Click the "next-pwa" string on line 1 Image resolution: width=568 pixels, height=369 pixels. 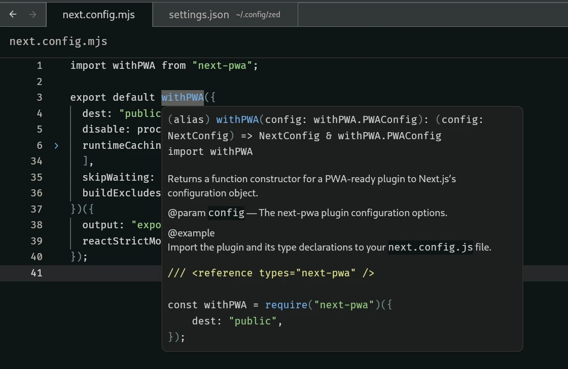pos(222,65)
